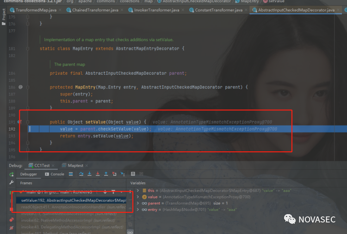Click the @ gutter annotation at line 186
The height and width of the screenshot is (234, 347).
[20, 87]
